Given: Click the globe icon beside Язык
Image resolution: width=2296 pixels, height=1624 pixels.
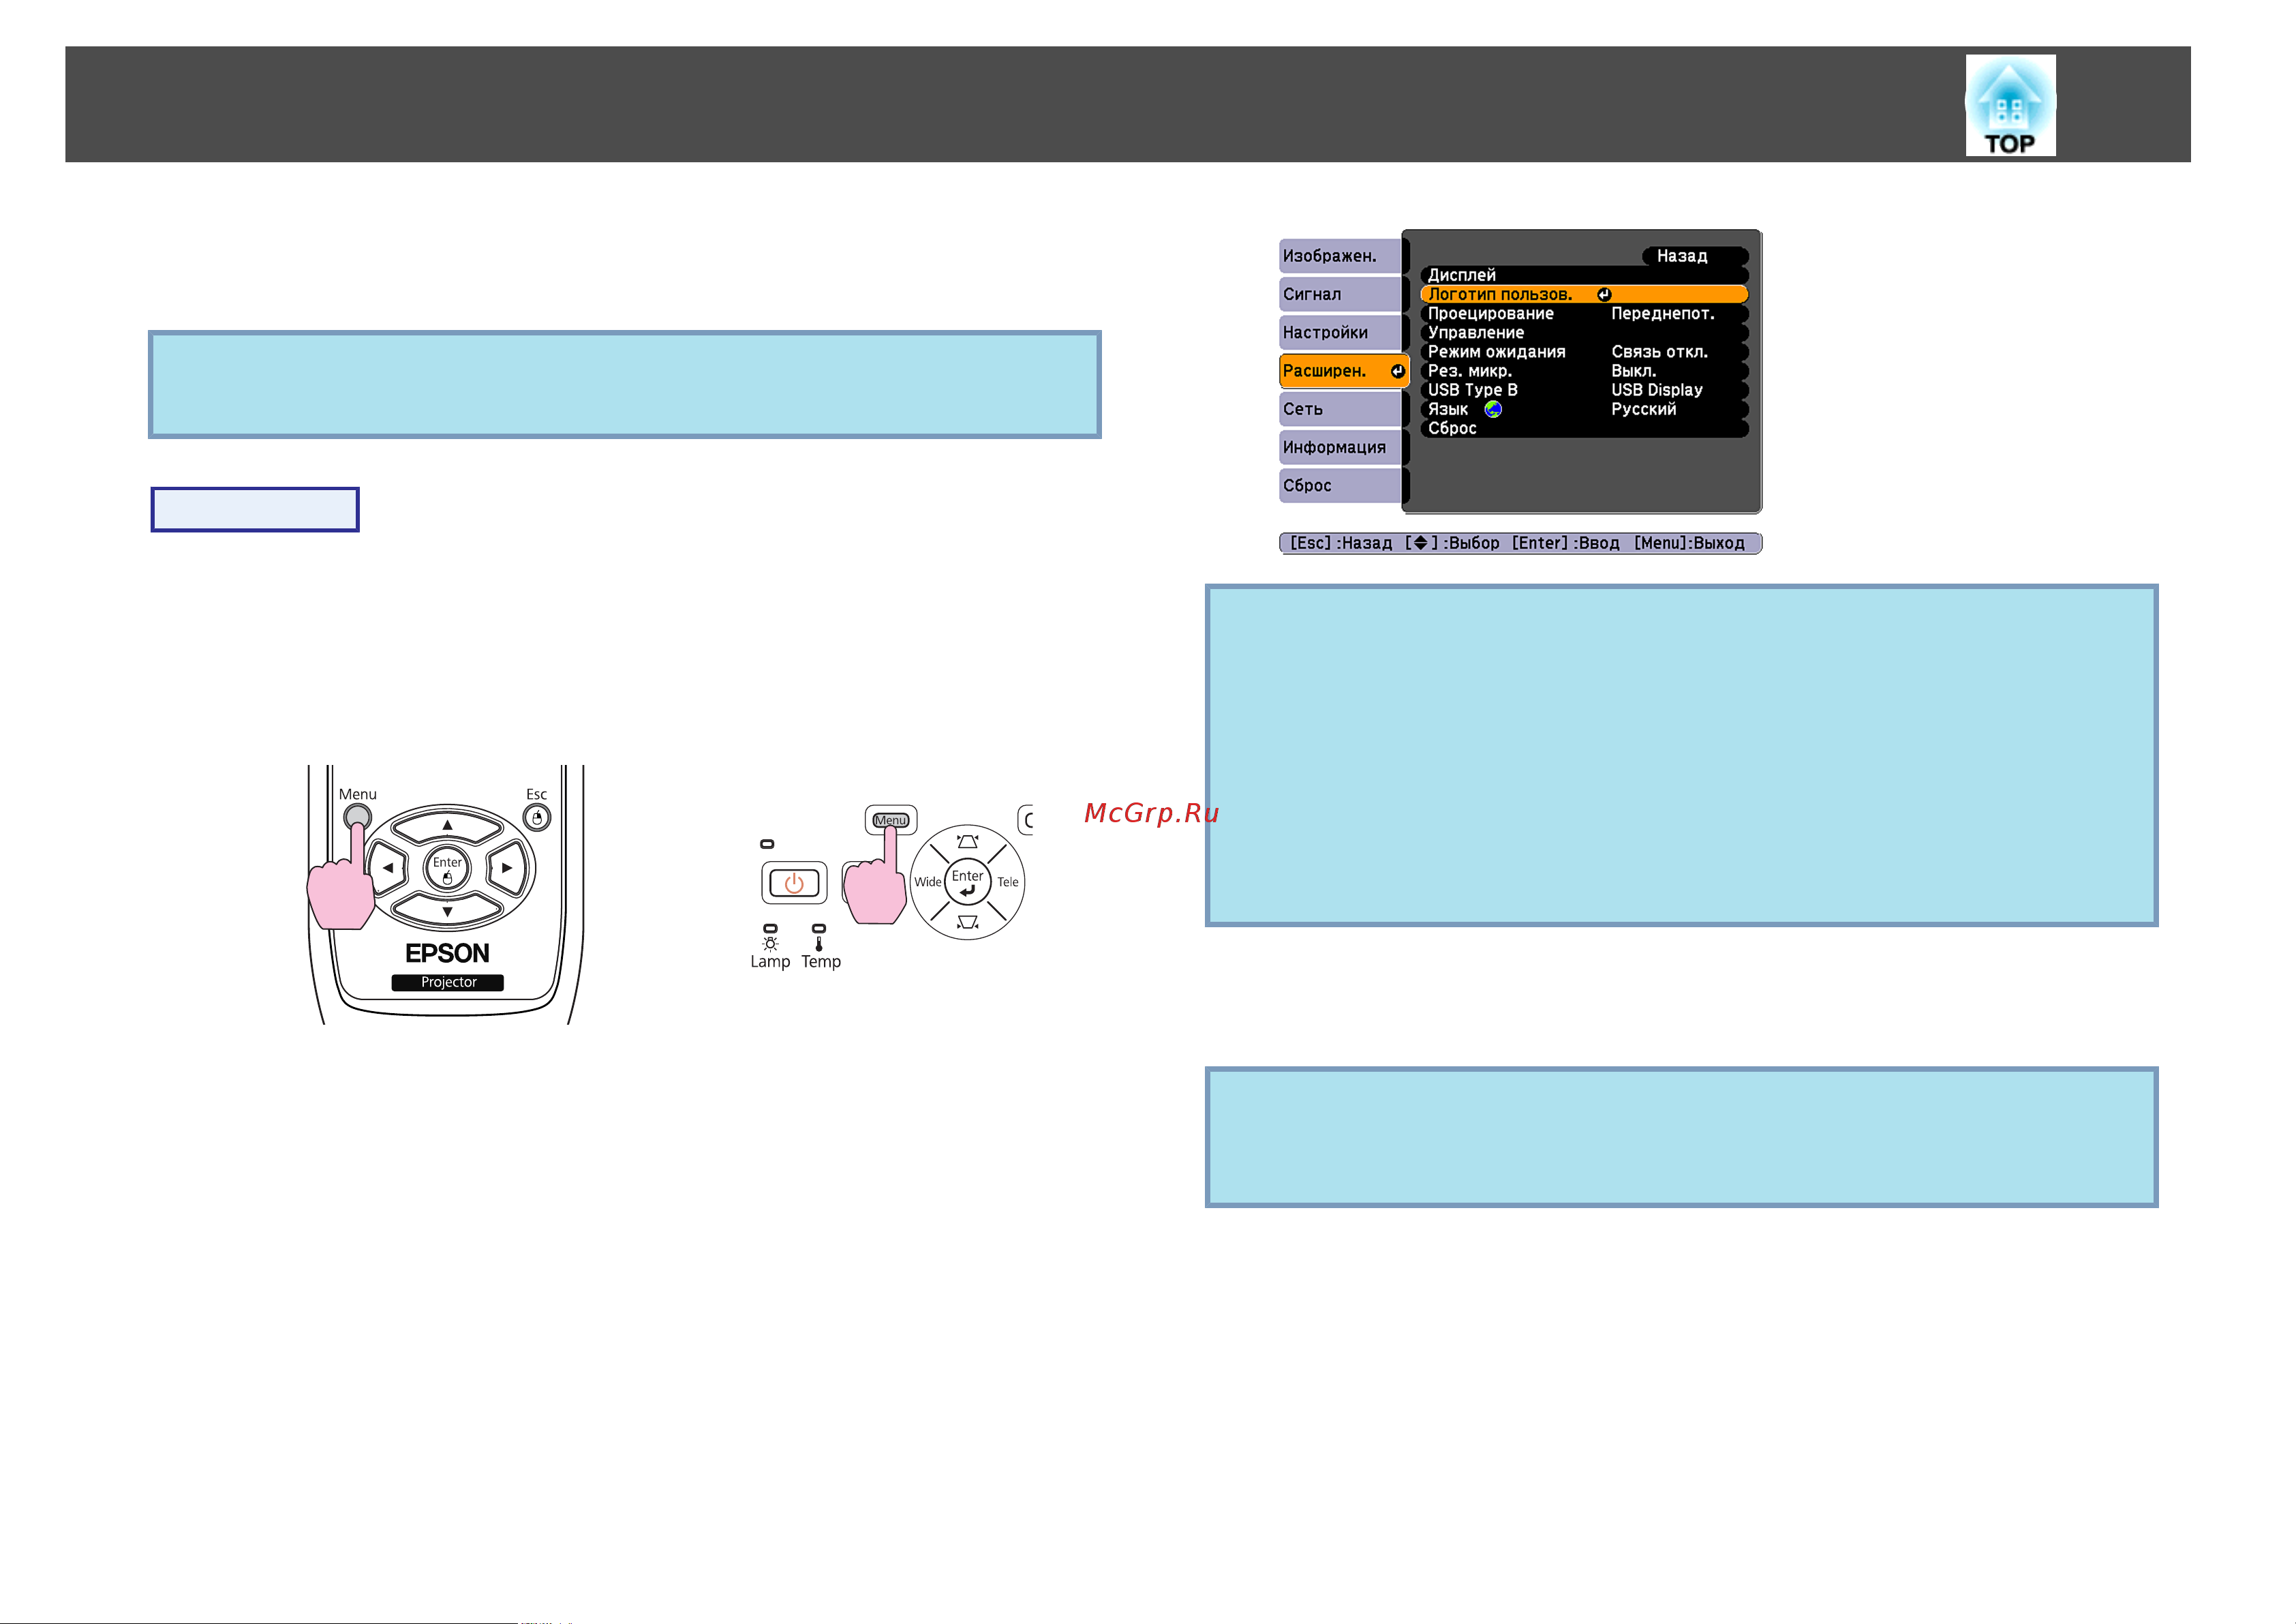Looking at the screenshot, I should point(1493,409).
